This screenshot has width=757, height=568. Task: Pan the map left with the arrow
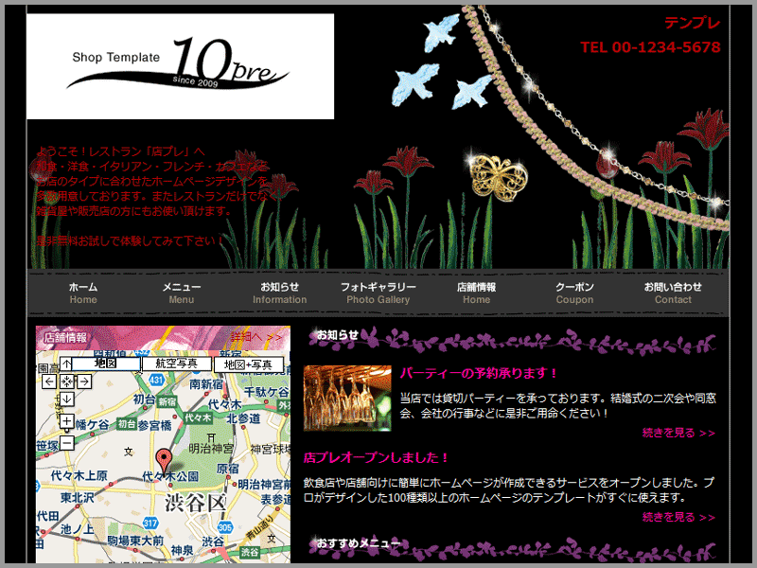(50, 382)
